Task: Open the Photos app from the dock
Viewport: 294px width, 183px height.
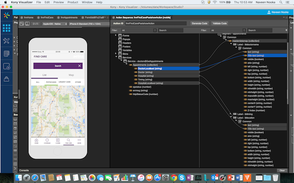Action: point(92,178)
